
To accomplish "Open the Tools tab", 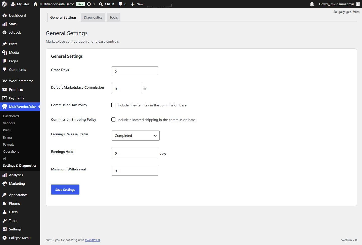I will (114, 17).
